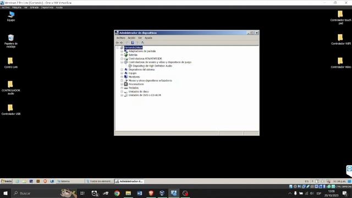This screenshot has height=198, width=352.
Task: Open the notification center icon
Action: 345,193
